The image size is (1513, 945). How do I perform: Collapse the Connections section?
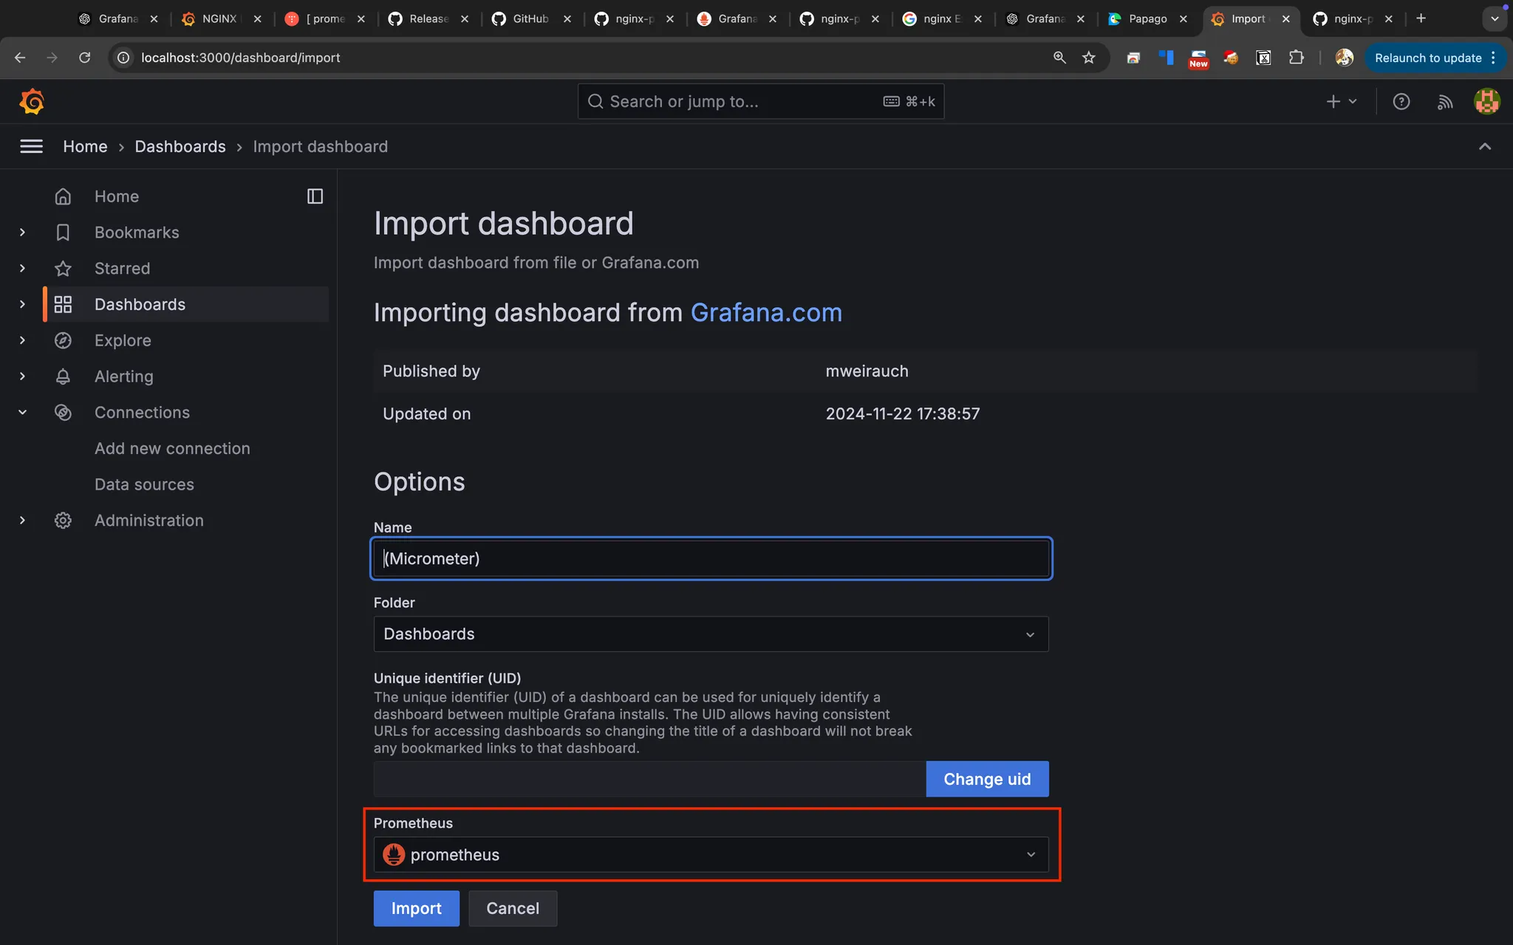point(22,413)
